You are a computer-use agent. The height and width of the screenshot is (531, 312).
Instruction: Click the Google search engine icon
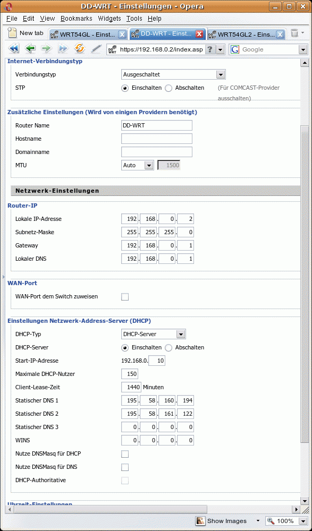(x=235, y=49)
